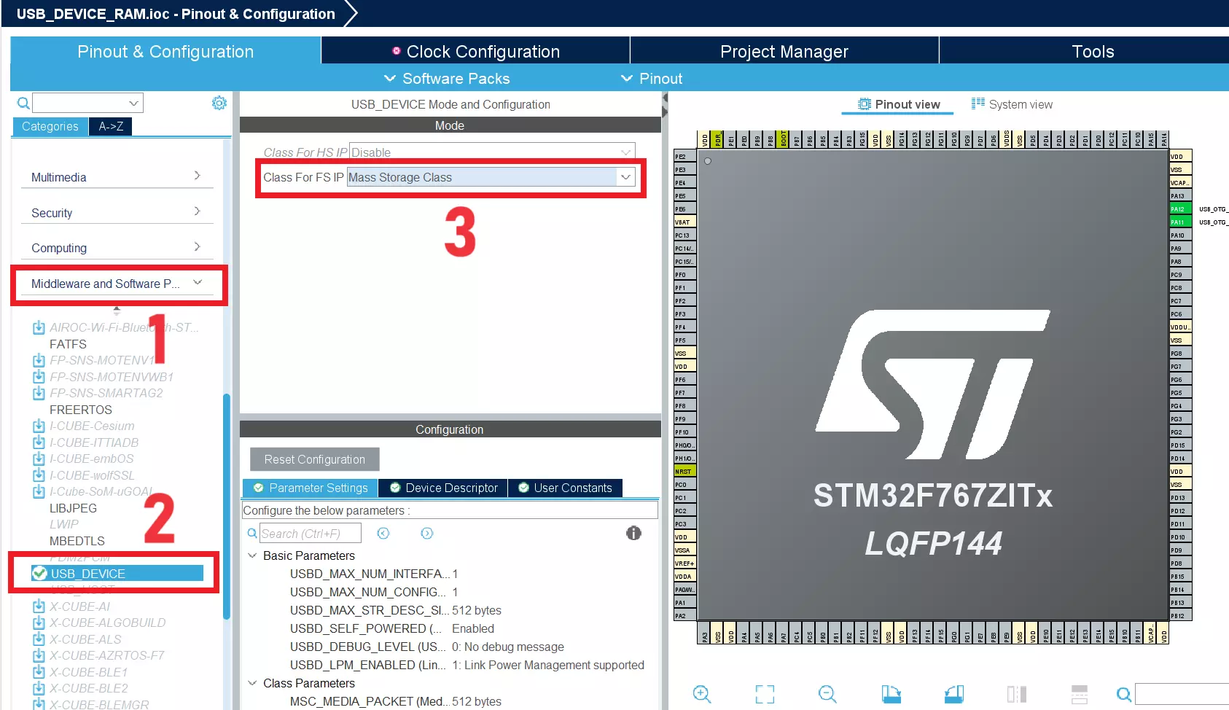Click download icon beside I-CUBE-ITTIADB
Screen dimensions: 1229x710
point(39,442)
